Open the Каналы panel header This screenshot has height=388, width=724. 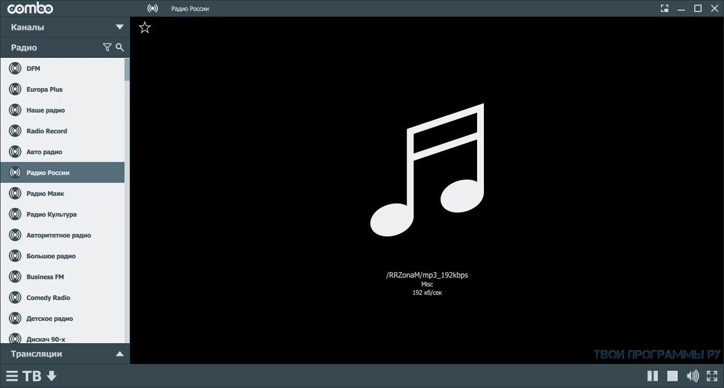pyautogui.click(x=65, y=27)
